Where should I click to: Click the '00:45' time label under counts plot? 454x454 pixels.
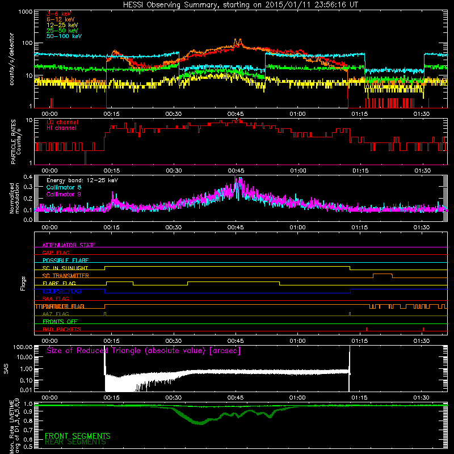236,114
